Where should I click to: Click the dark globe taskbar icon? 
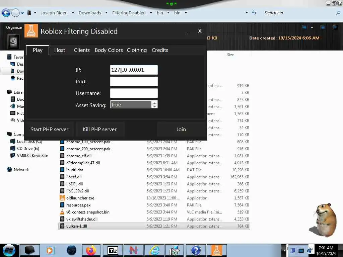click(x=72, y=250)
